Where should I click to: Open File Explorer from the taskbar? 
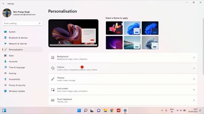click(105, 111)
